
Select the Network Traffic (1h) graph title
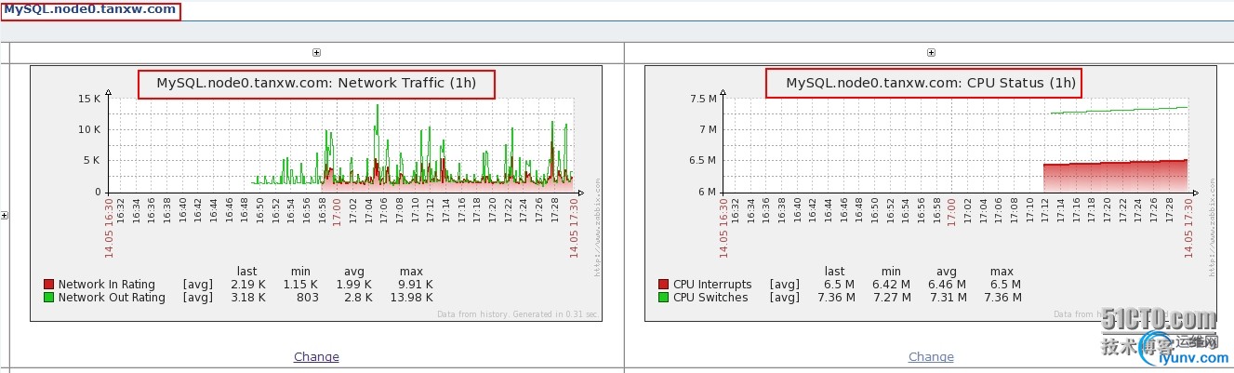click(x=316, y=83)
